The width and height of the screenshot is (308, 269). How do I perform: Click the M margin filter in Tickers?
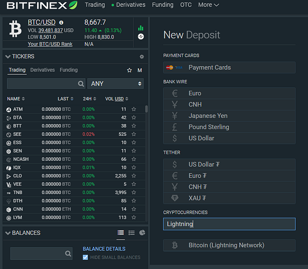point(140,70)
